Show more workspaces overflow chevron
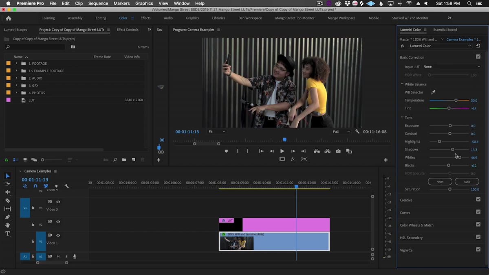The height and width of the screenshot is (275, 489). (449, 18)
